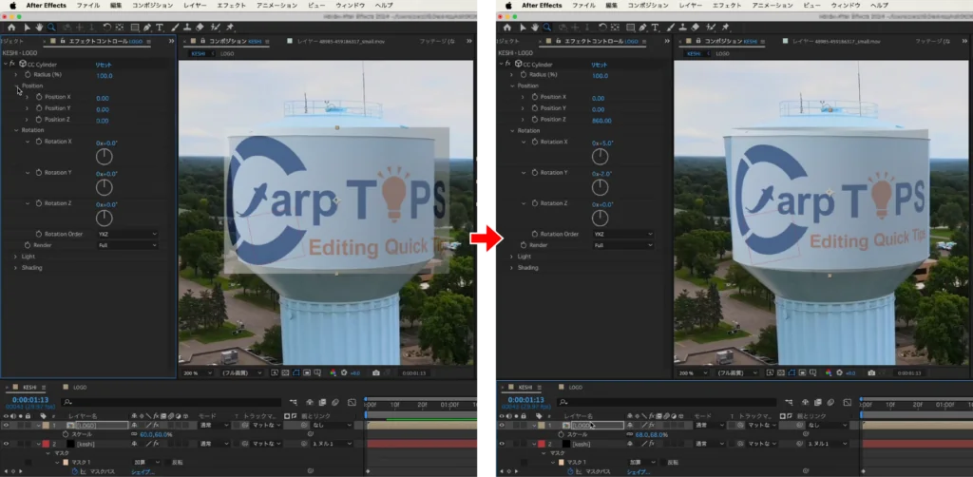Select the Puppet Pin tool in right window
Image resolution: width=973 pixels, height=477 pixels.
point(725,28)
